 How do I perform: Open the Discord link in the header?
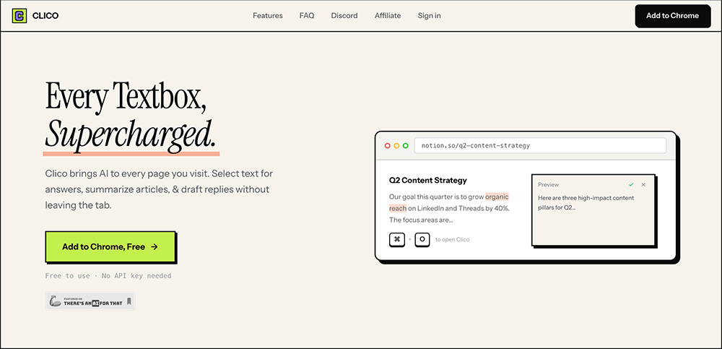344,16
